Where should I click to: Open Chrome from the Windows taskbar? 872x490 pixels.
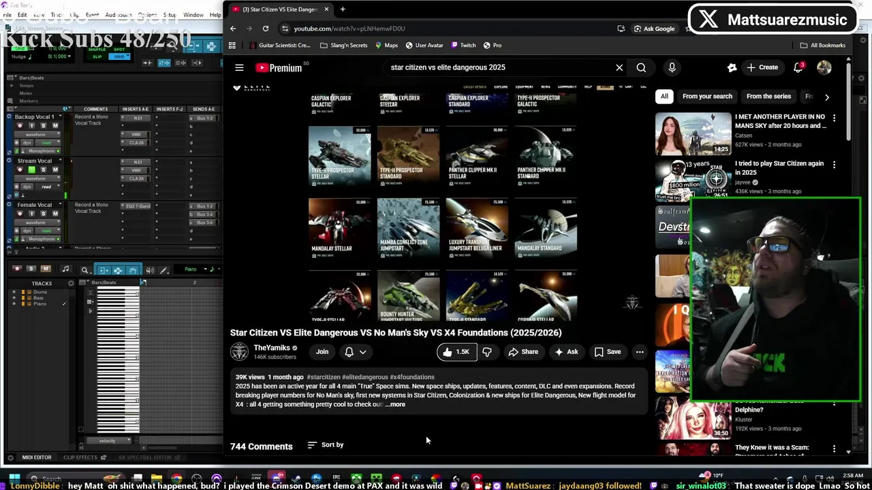click(176, 479)
